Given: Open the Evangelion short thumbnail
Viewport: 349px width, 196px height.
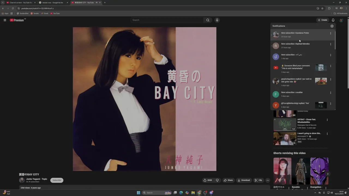Looking at the screenshot, I should click(x=319, y=171).
